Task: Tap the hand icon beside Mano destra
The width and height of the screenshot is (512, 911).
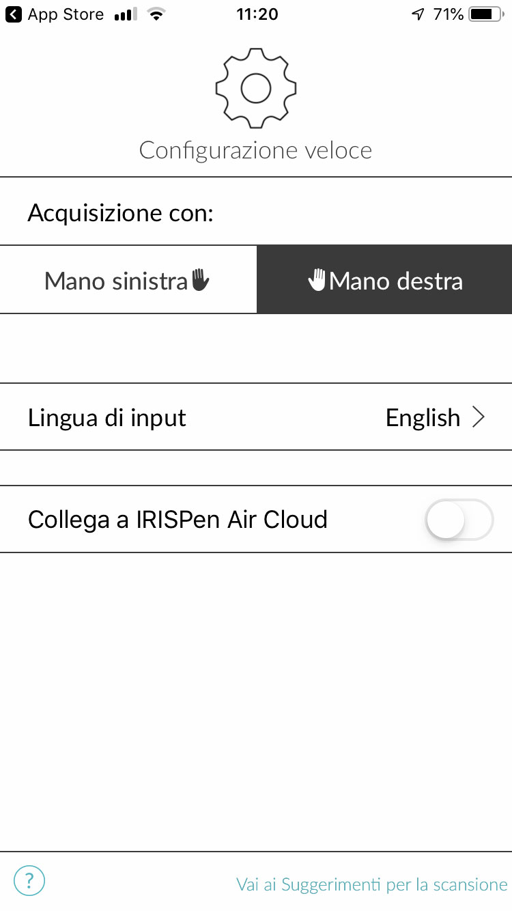Action: point(317,280)
